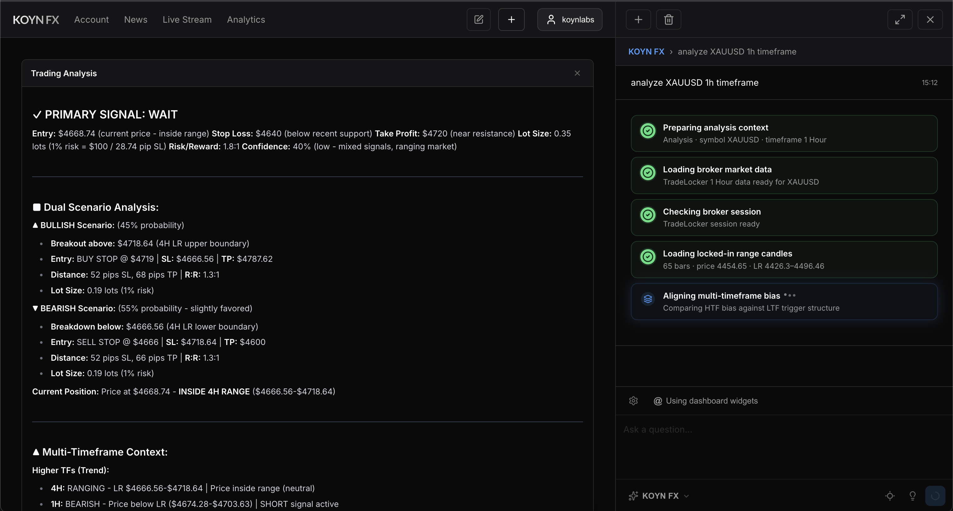
Task: Open the koynlabs user profile button
Action: coord(570,20)
